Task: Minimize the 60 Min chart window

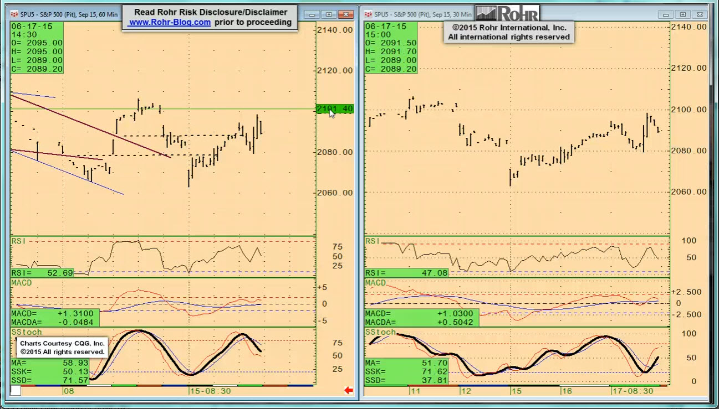Action: [x=313, y=14]
